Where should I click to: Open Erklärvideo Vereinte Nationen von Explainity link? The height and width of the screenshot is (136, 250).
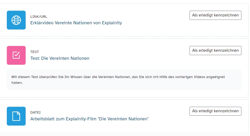click(76, 23)
